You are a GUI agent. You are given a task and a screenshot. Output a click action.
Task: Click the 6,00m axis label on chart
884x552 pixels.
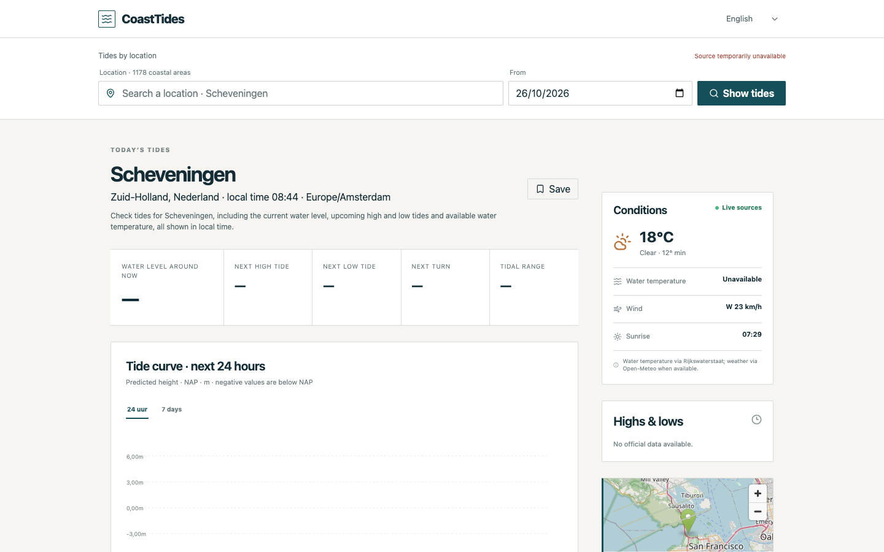(135, 457)
